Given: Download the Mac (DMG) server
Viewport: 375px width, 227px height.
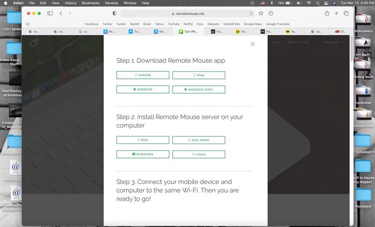Looking at the screenshot, I should click(199, 140).
